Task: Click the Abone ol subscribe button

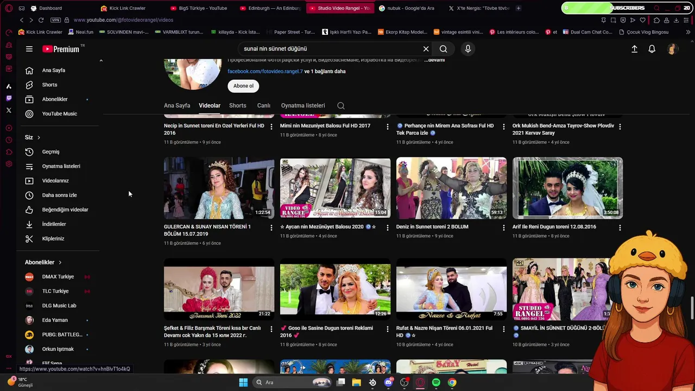Action: 243,86
